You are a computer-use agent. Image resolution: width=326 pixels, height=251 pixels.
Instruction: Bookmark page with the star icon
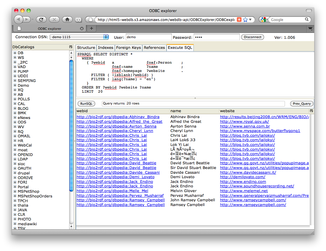click(x=245, y=20)
